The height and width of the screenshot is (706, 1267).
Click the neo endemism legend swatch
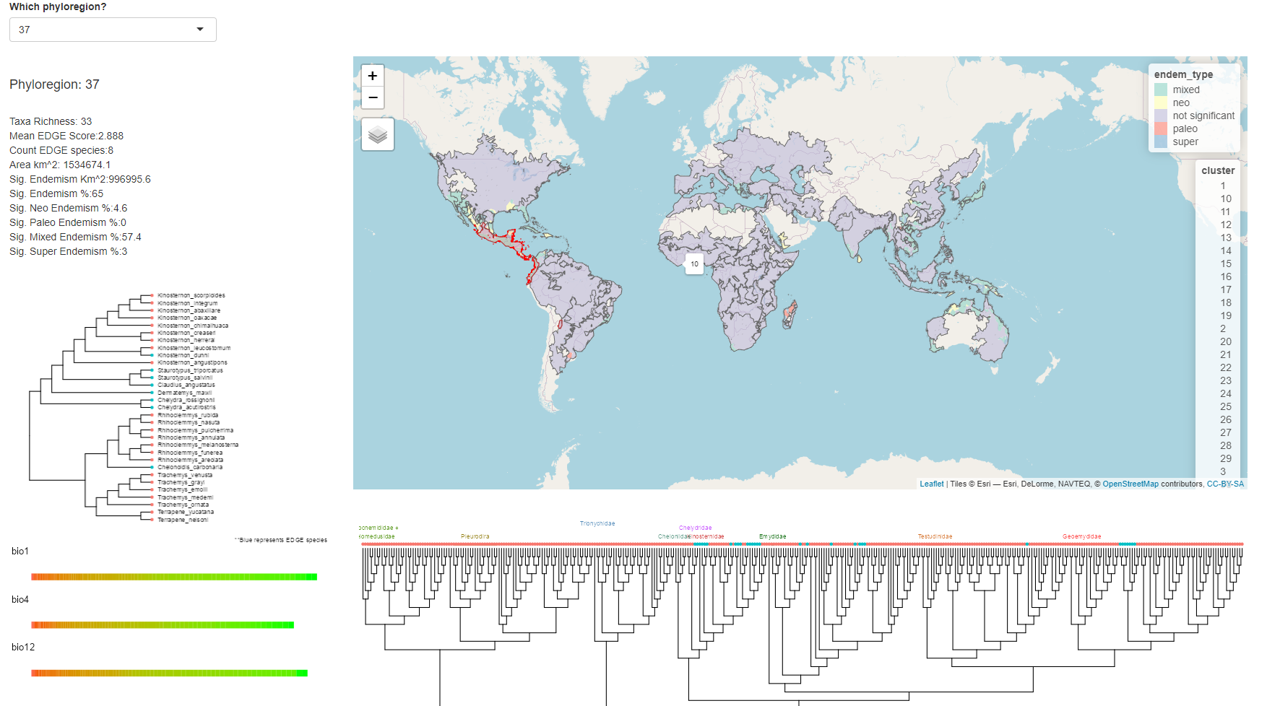(x=1161, y=103)
